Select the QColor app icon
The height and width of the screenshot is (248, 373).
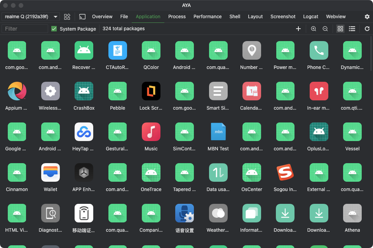151,50
